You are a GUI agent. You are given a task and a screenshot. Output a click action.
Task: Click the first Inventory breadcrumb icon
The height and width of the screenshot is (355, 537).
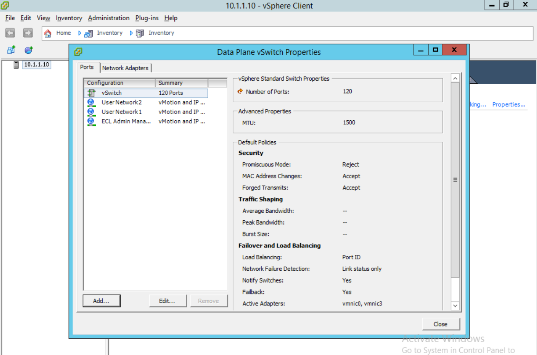88,33
